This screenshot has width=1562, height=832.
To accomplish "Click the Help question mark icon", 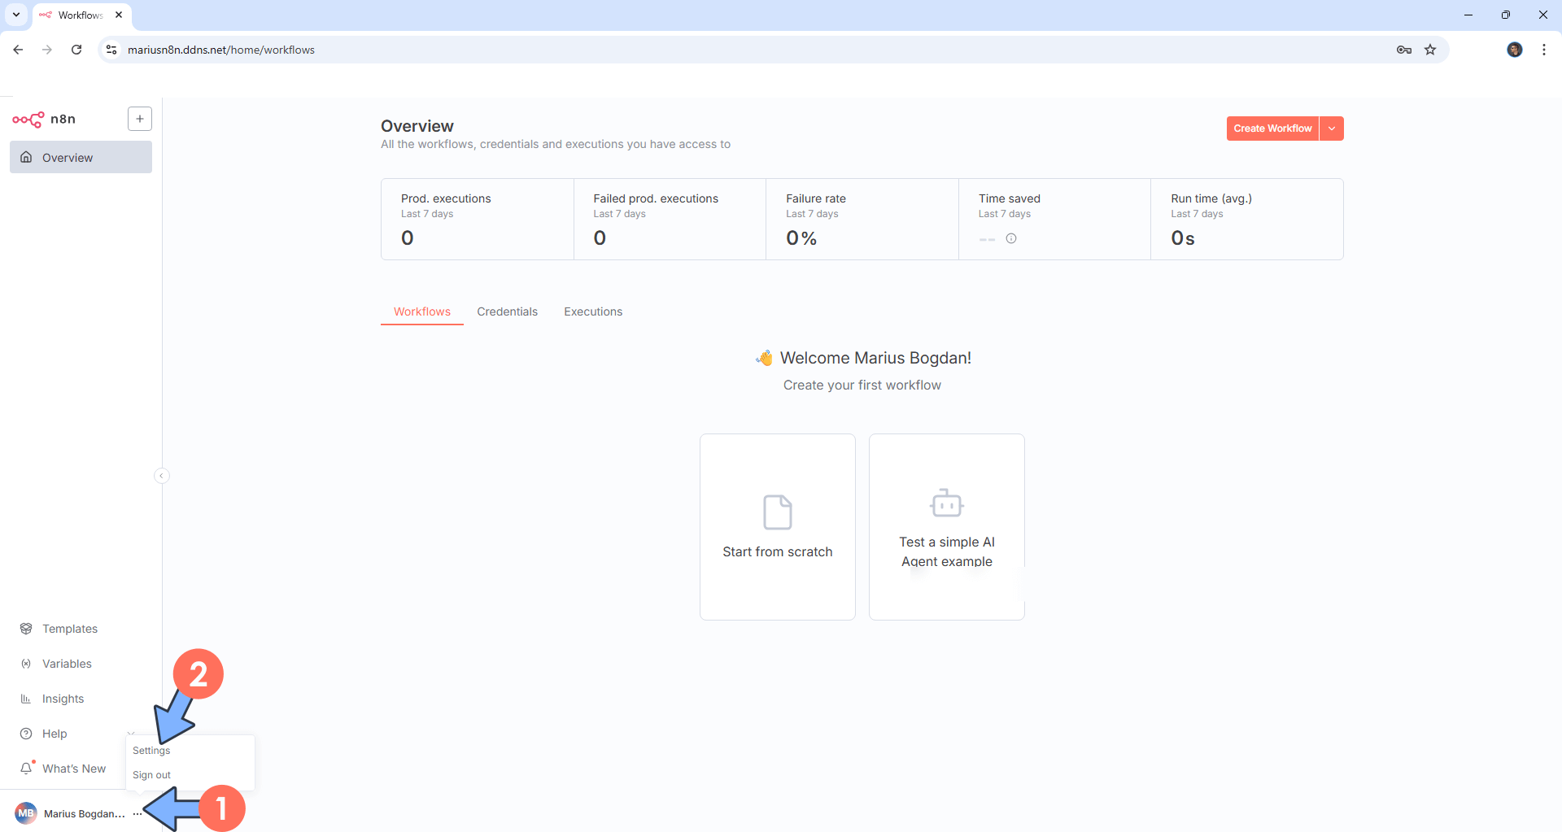I will 26,734.
